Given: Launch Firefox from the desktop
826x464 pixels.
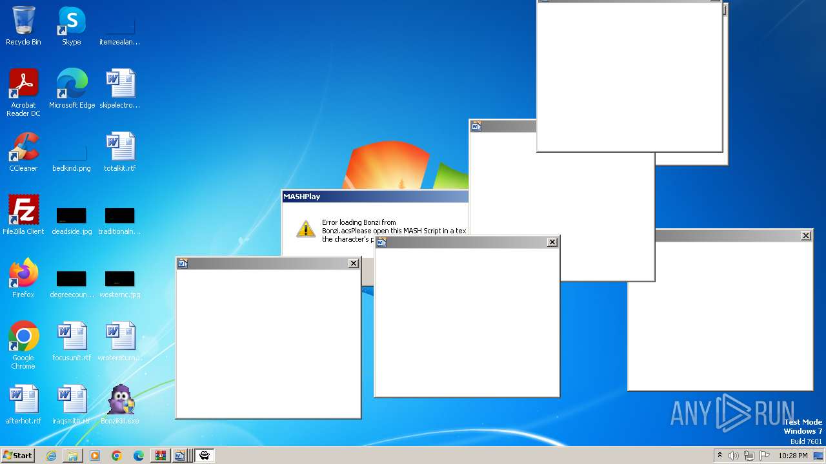Looking at the screenshot, I should click(x=23, y=278).
